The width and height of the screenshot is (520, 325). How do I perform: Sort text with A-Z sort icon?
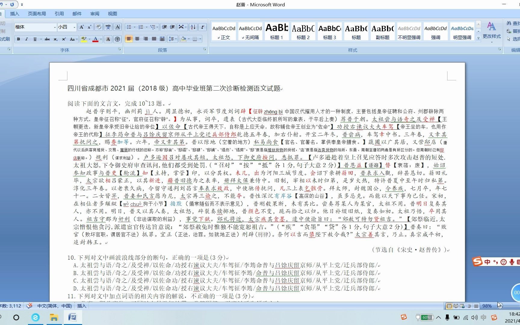point(193,27)
